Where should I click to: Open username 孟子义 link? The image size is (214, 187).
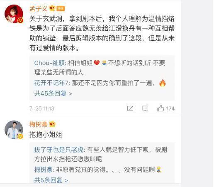tap(39, 8)
